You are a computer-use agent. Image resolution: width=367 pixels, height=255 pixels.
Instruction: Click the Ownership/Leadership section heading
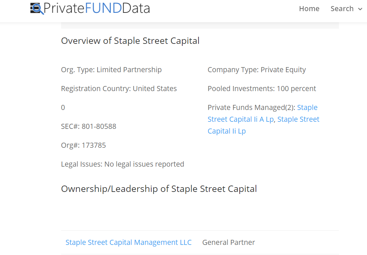click(159, 189)
